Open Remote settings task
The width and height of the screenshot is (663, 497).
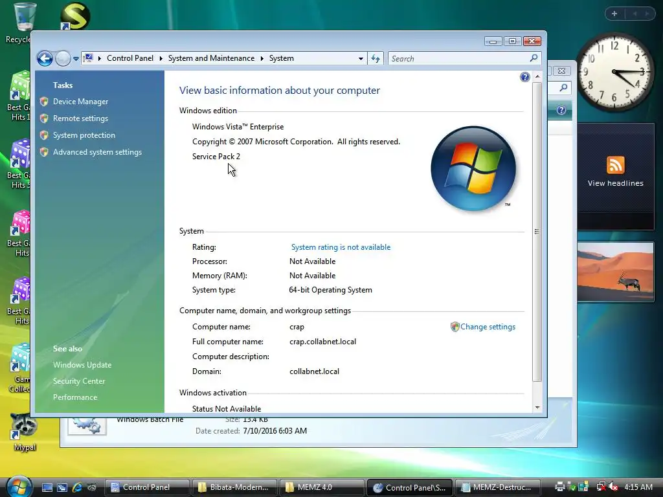pos(80,118)
